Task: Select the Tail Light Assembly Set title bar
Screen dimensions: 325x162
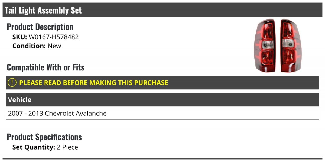Action: coord(162,10)
